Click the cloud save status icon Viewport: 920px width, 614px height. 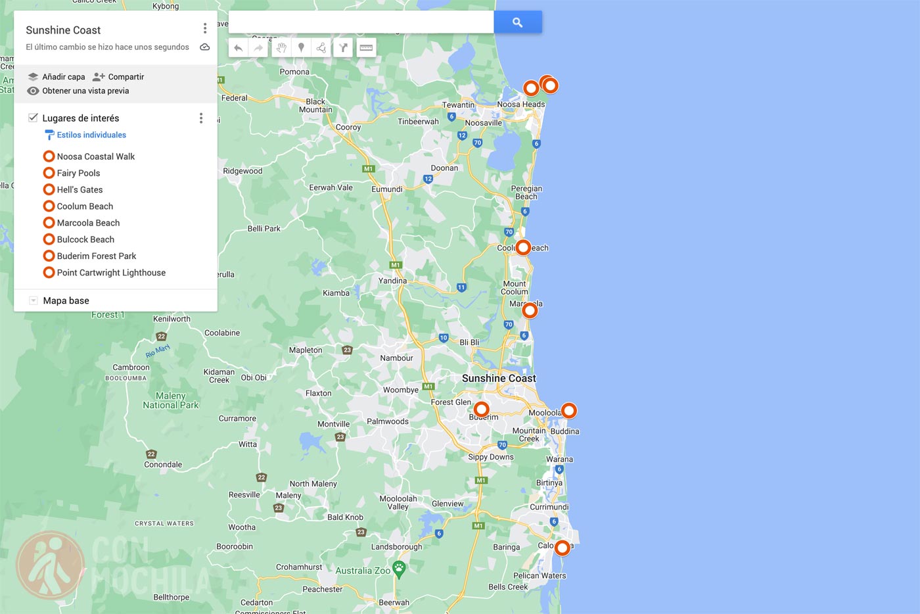[204, 47]
